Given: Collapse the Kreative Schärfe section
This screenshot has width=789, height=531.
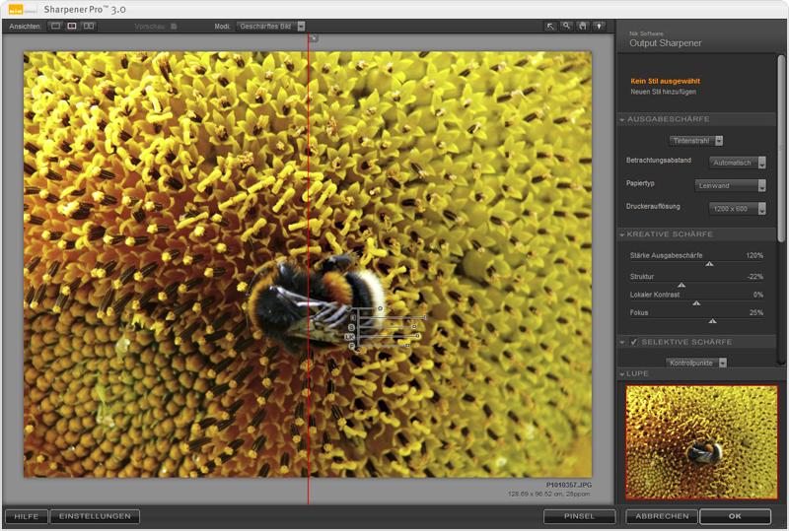Looking at the screenshot, I should click(622, 234).
